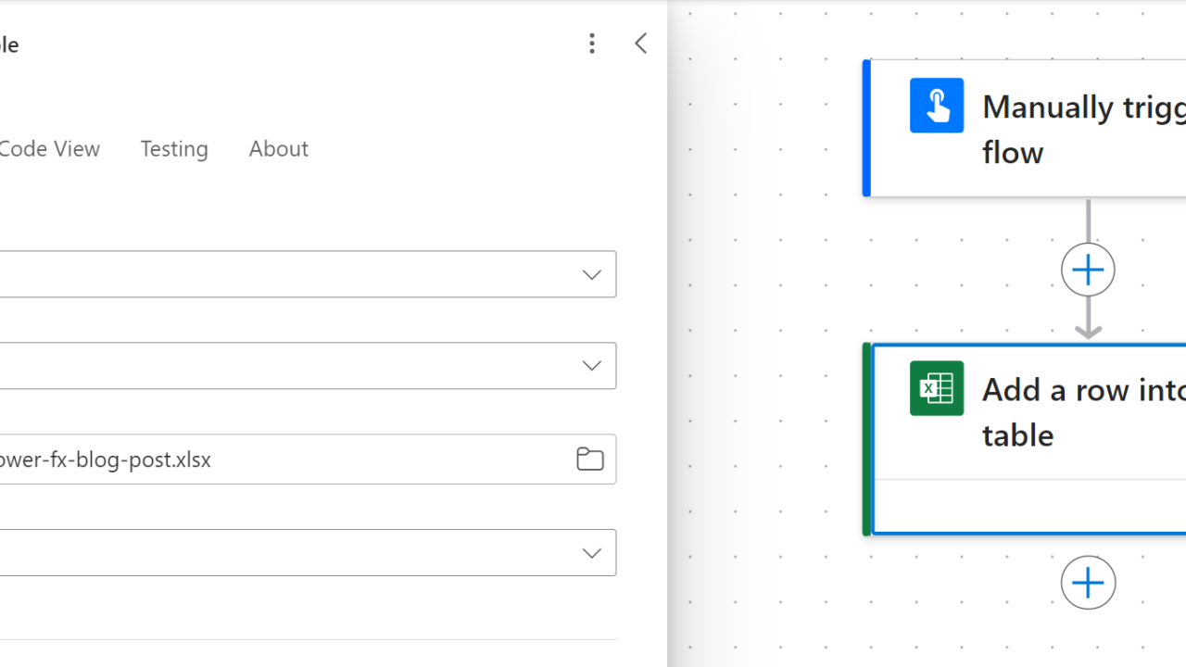Click the power-fx-blog-post.xlsx file field
1186x667 pixels.
(x=278, y=459)
